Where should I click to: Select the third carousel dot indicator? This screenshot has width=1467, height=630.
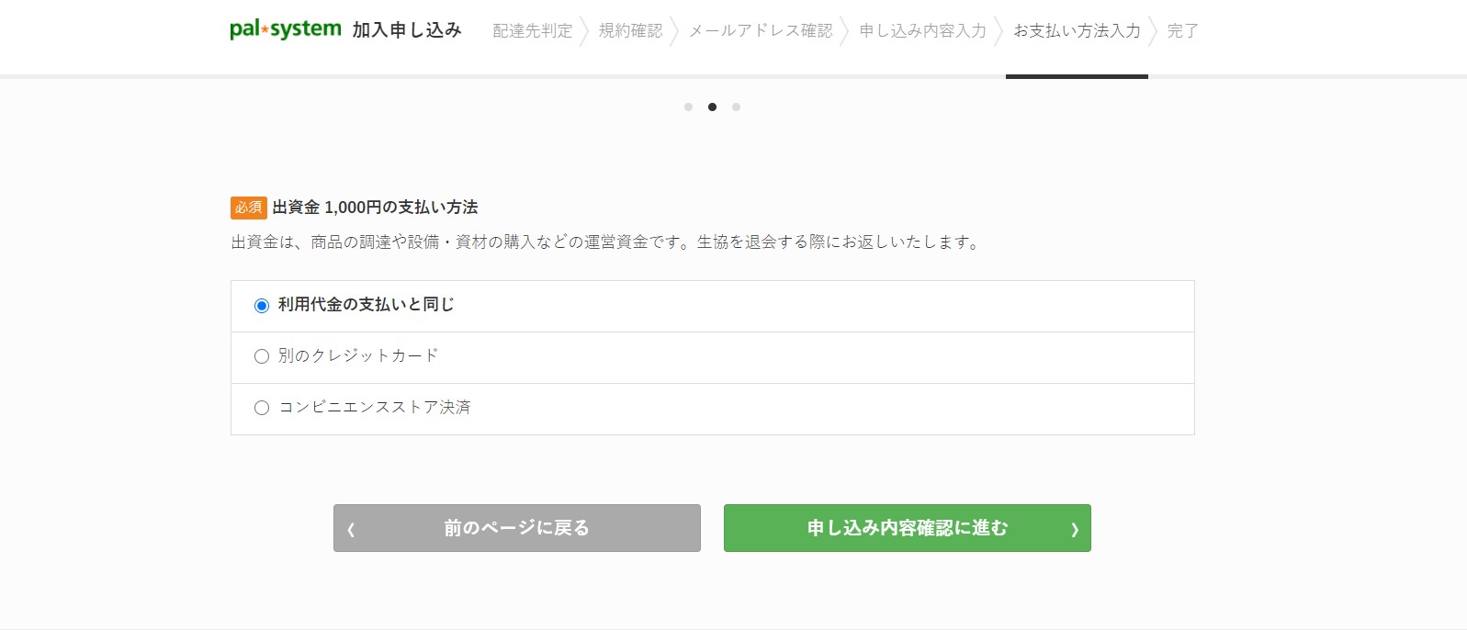click(x=736, y=107)
